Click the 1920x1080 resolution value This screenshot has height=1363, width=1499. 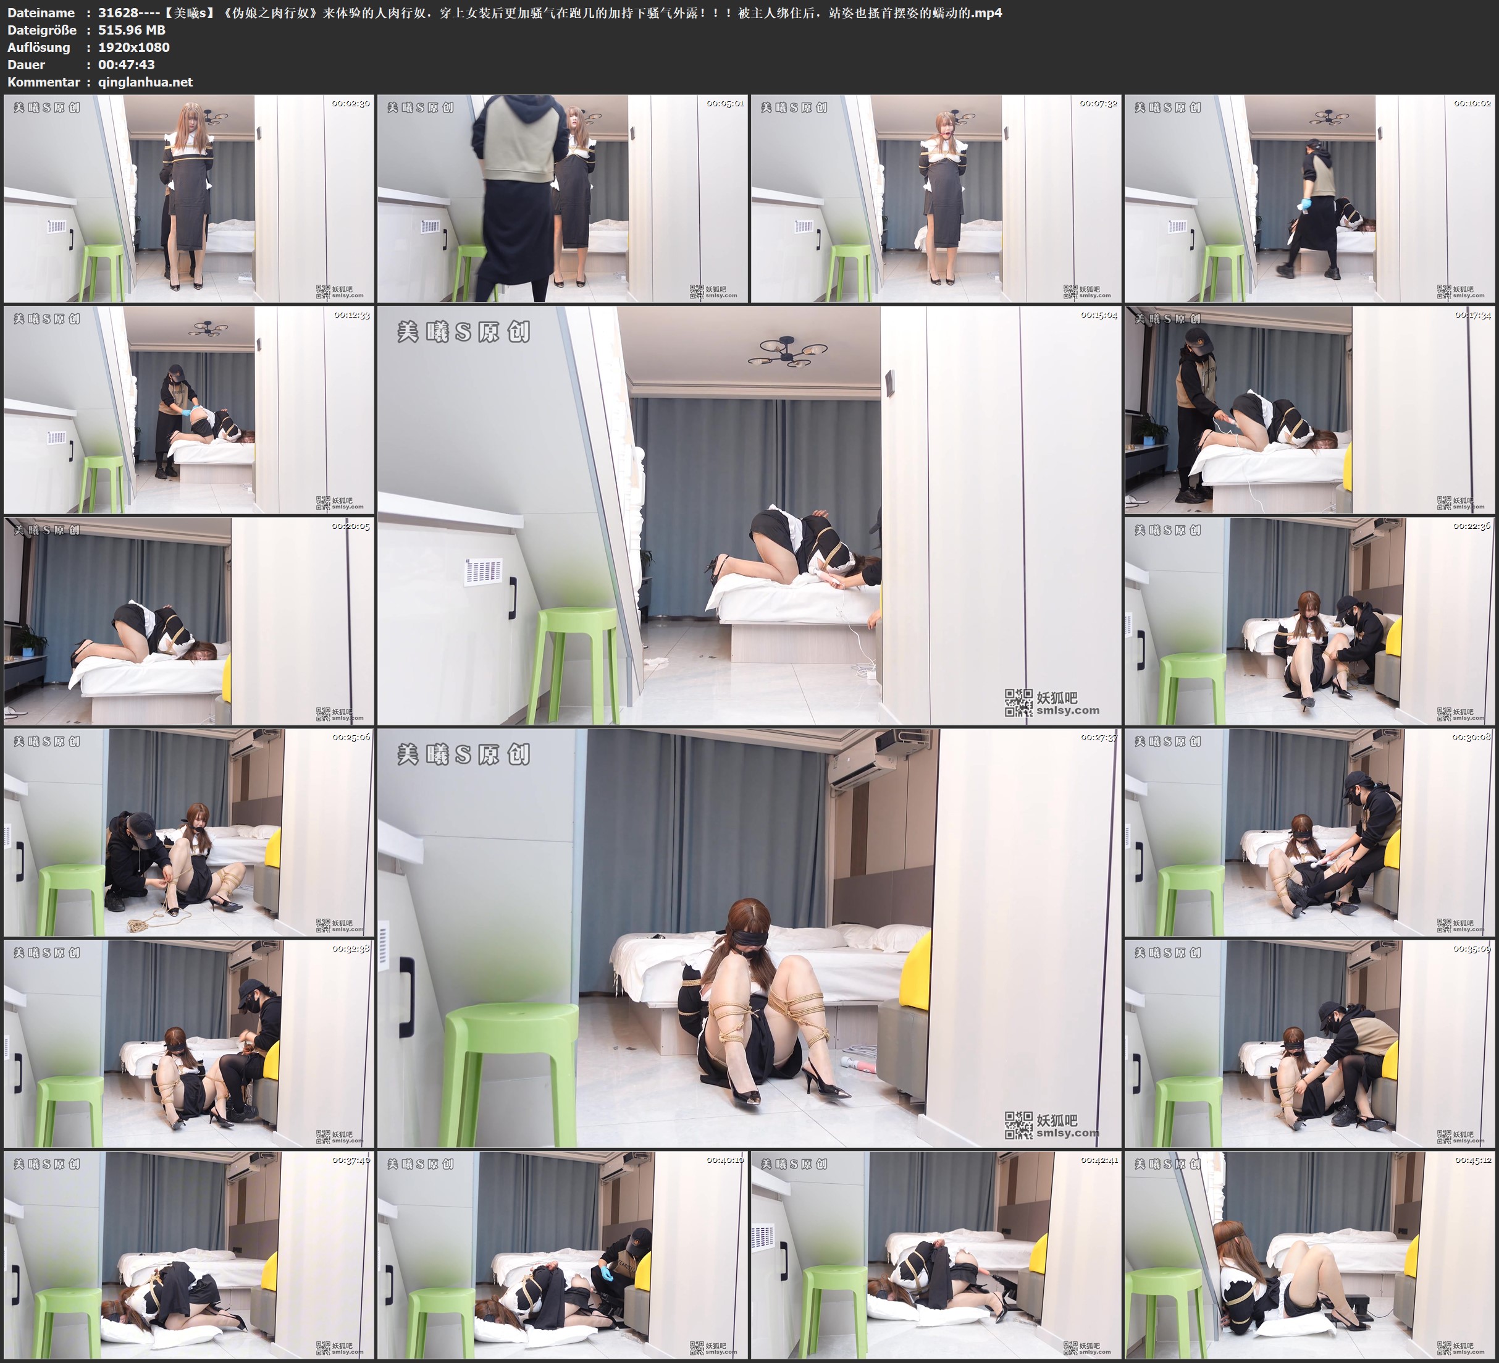[x=134, y=47]
